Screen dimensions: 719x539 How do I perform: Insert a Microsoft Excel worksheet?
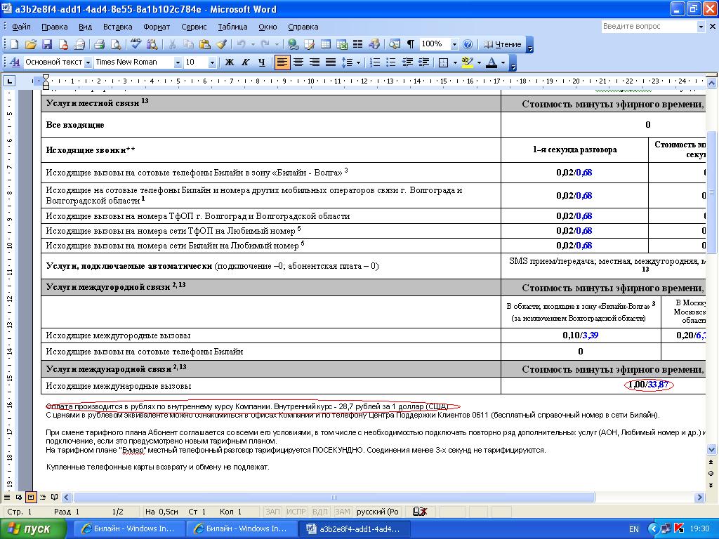(x=341, y=44)
